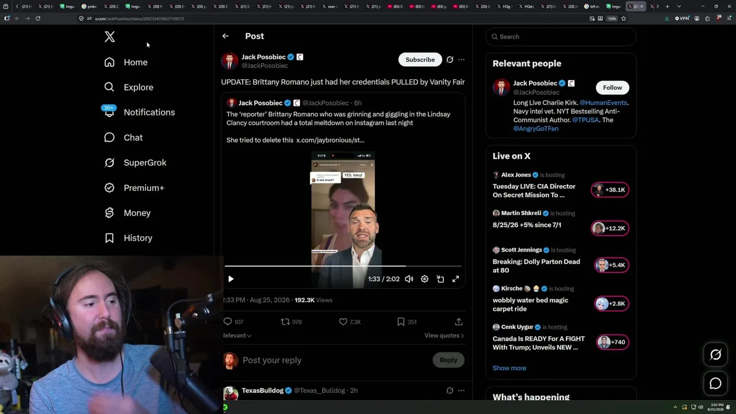Open the Windows notification center bell

point(728,407)
